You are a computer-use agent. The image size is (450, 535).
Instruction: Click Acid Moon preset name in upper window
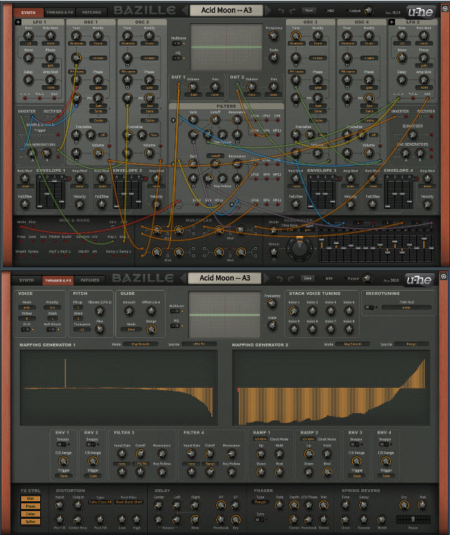226,11
